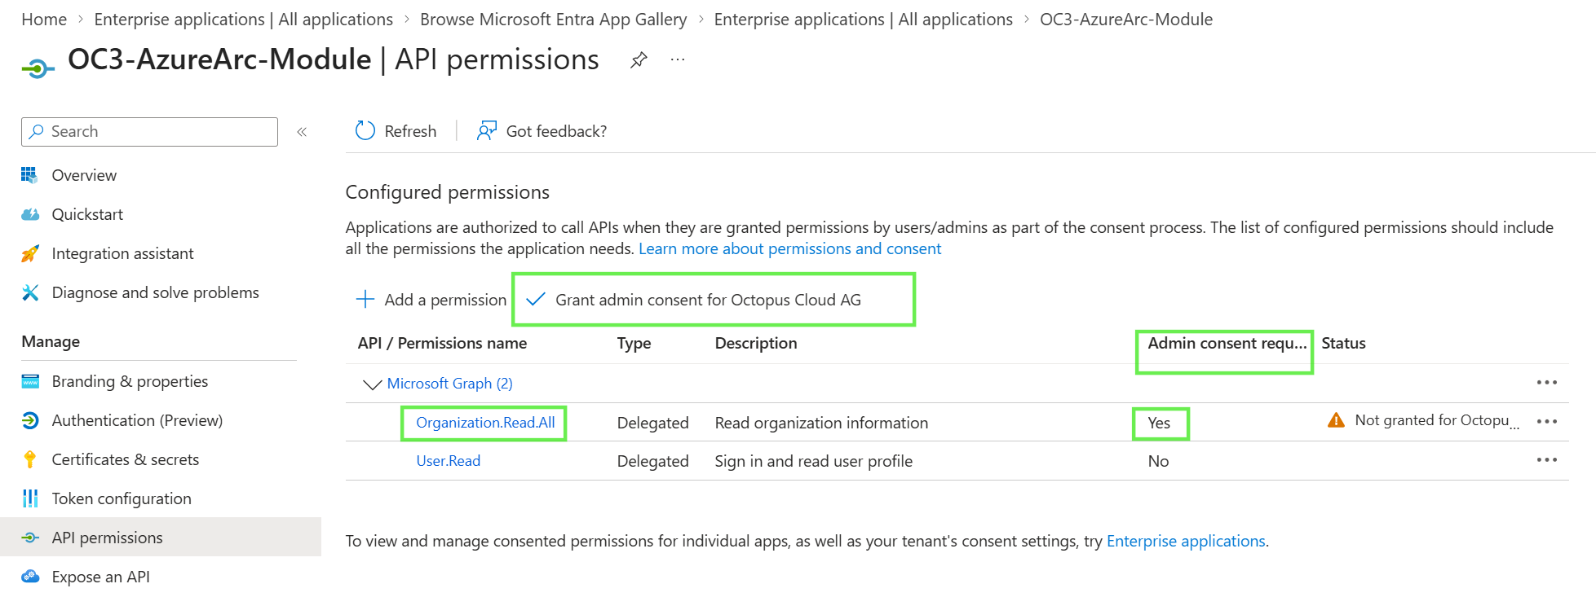Screen dimensions: 1596x597
Task: Click the Authentication (Preview) icon
Action: pyautogui.click(x=30, y=420)
